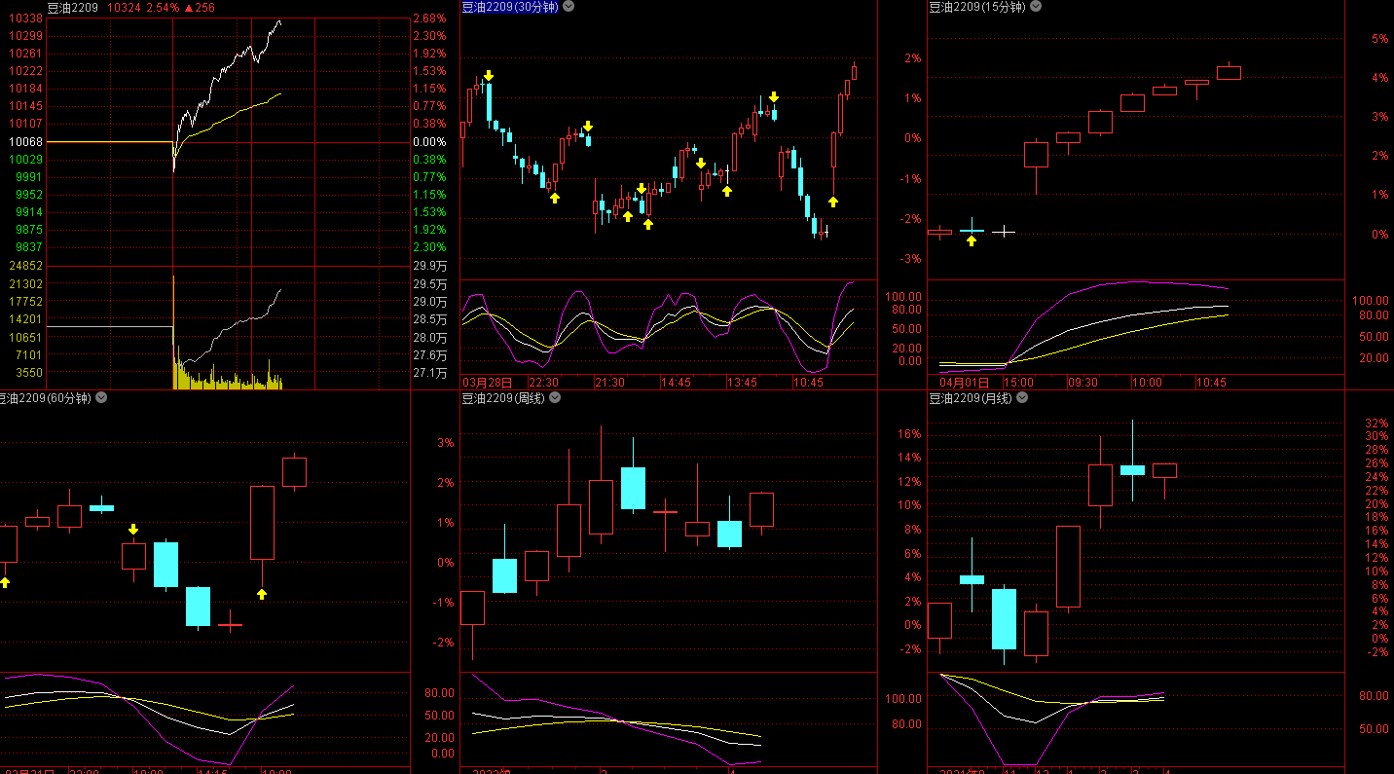The width and height of the screenshot is (1394, 774).
Task: Click green price axis label 9914
Action: 28,212
